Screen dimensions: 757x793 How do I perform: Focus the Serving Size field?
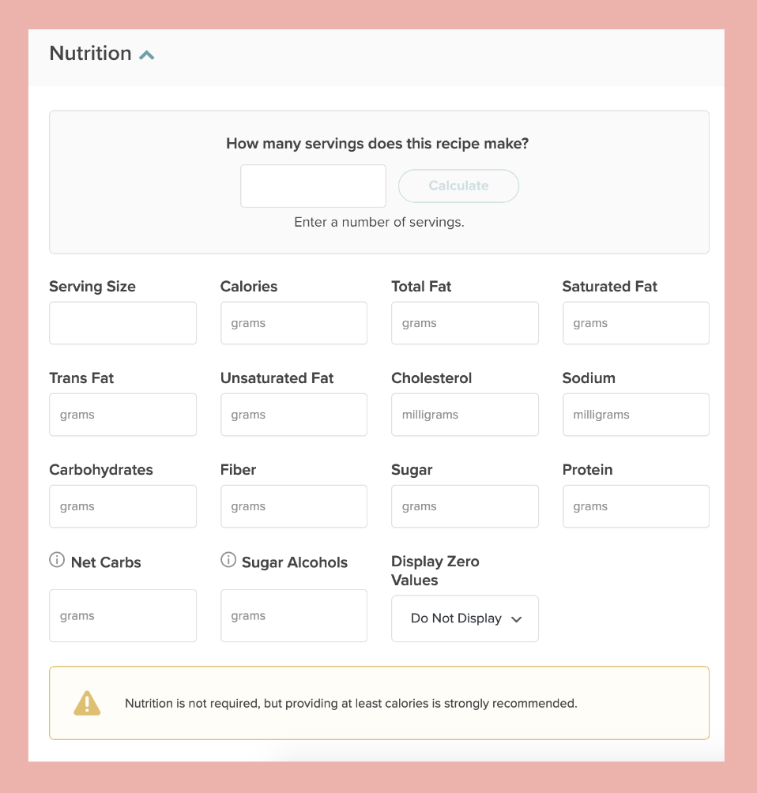122,323
